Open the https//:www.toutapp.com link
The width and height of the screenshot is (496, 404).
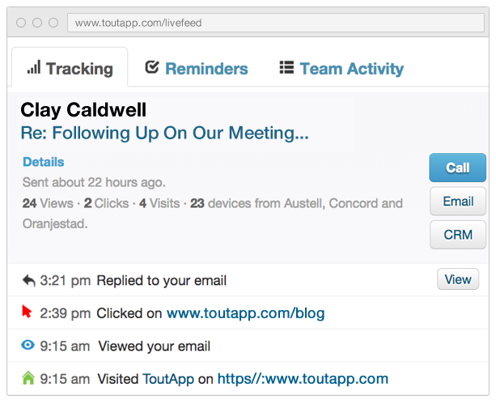coord(303,379)
